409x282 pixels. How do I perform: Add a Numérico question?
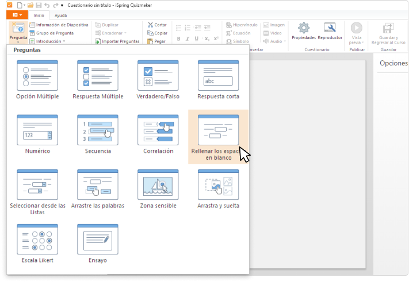pos(37,134)
